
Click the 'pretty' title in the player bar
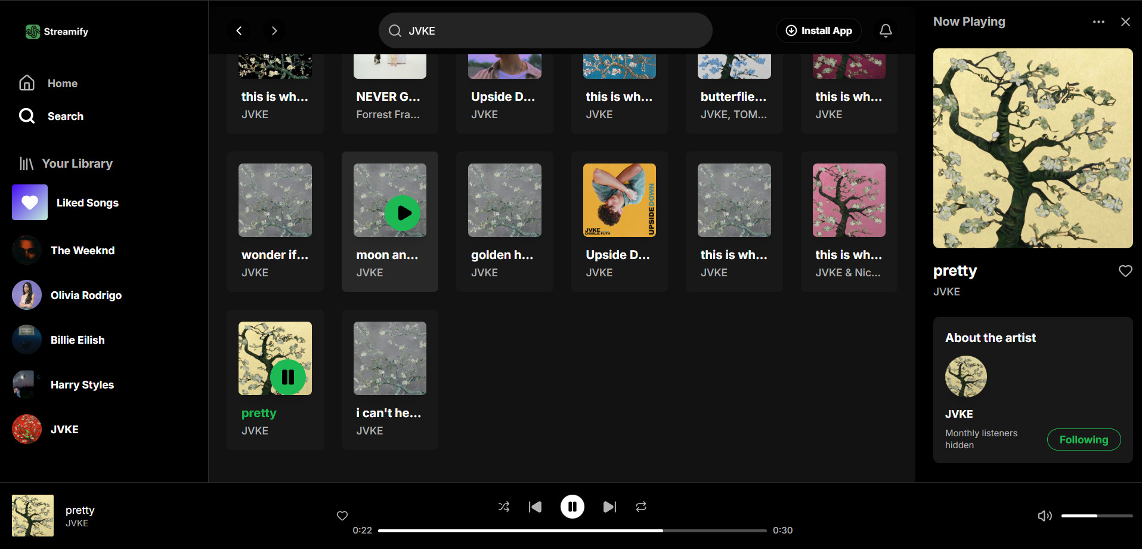80,510
